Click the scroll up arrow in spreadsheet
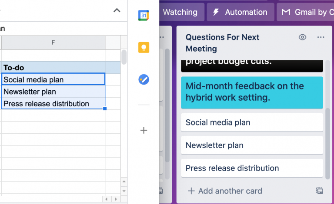The height and width of the screenshot is (204, 334). click(x=124, y=181)
